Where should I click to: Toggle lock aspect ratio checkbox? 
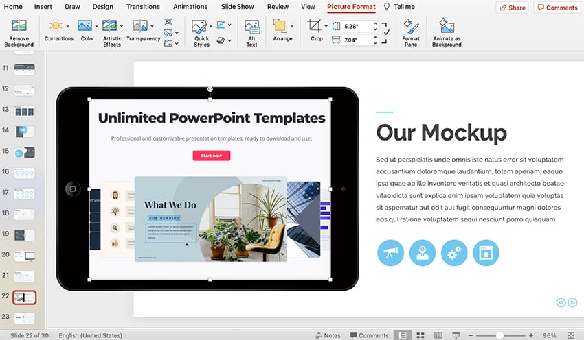(385, 32)
